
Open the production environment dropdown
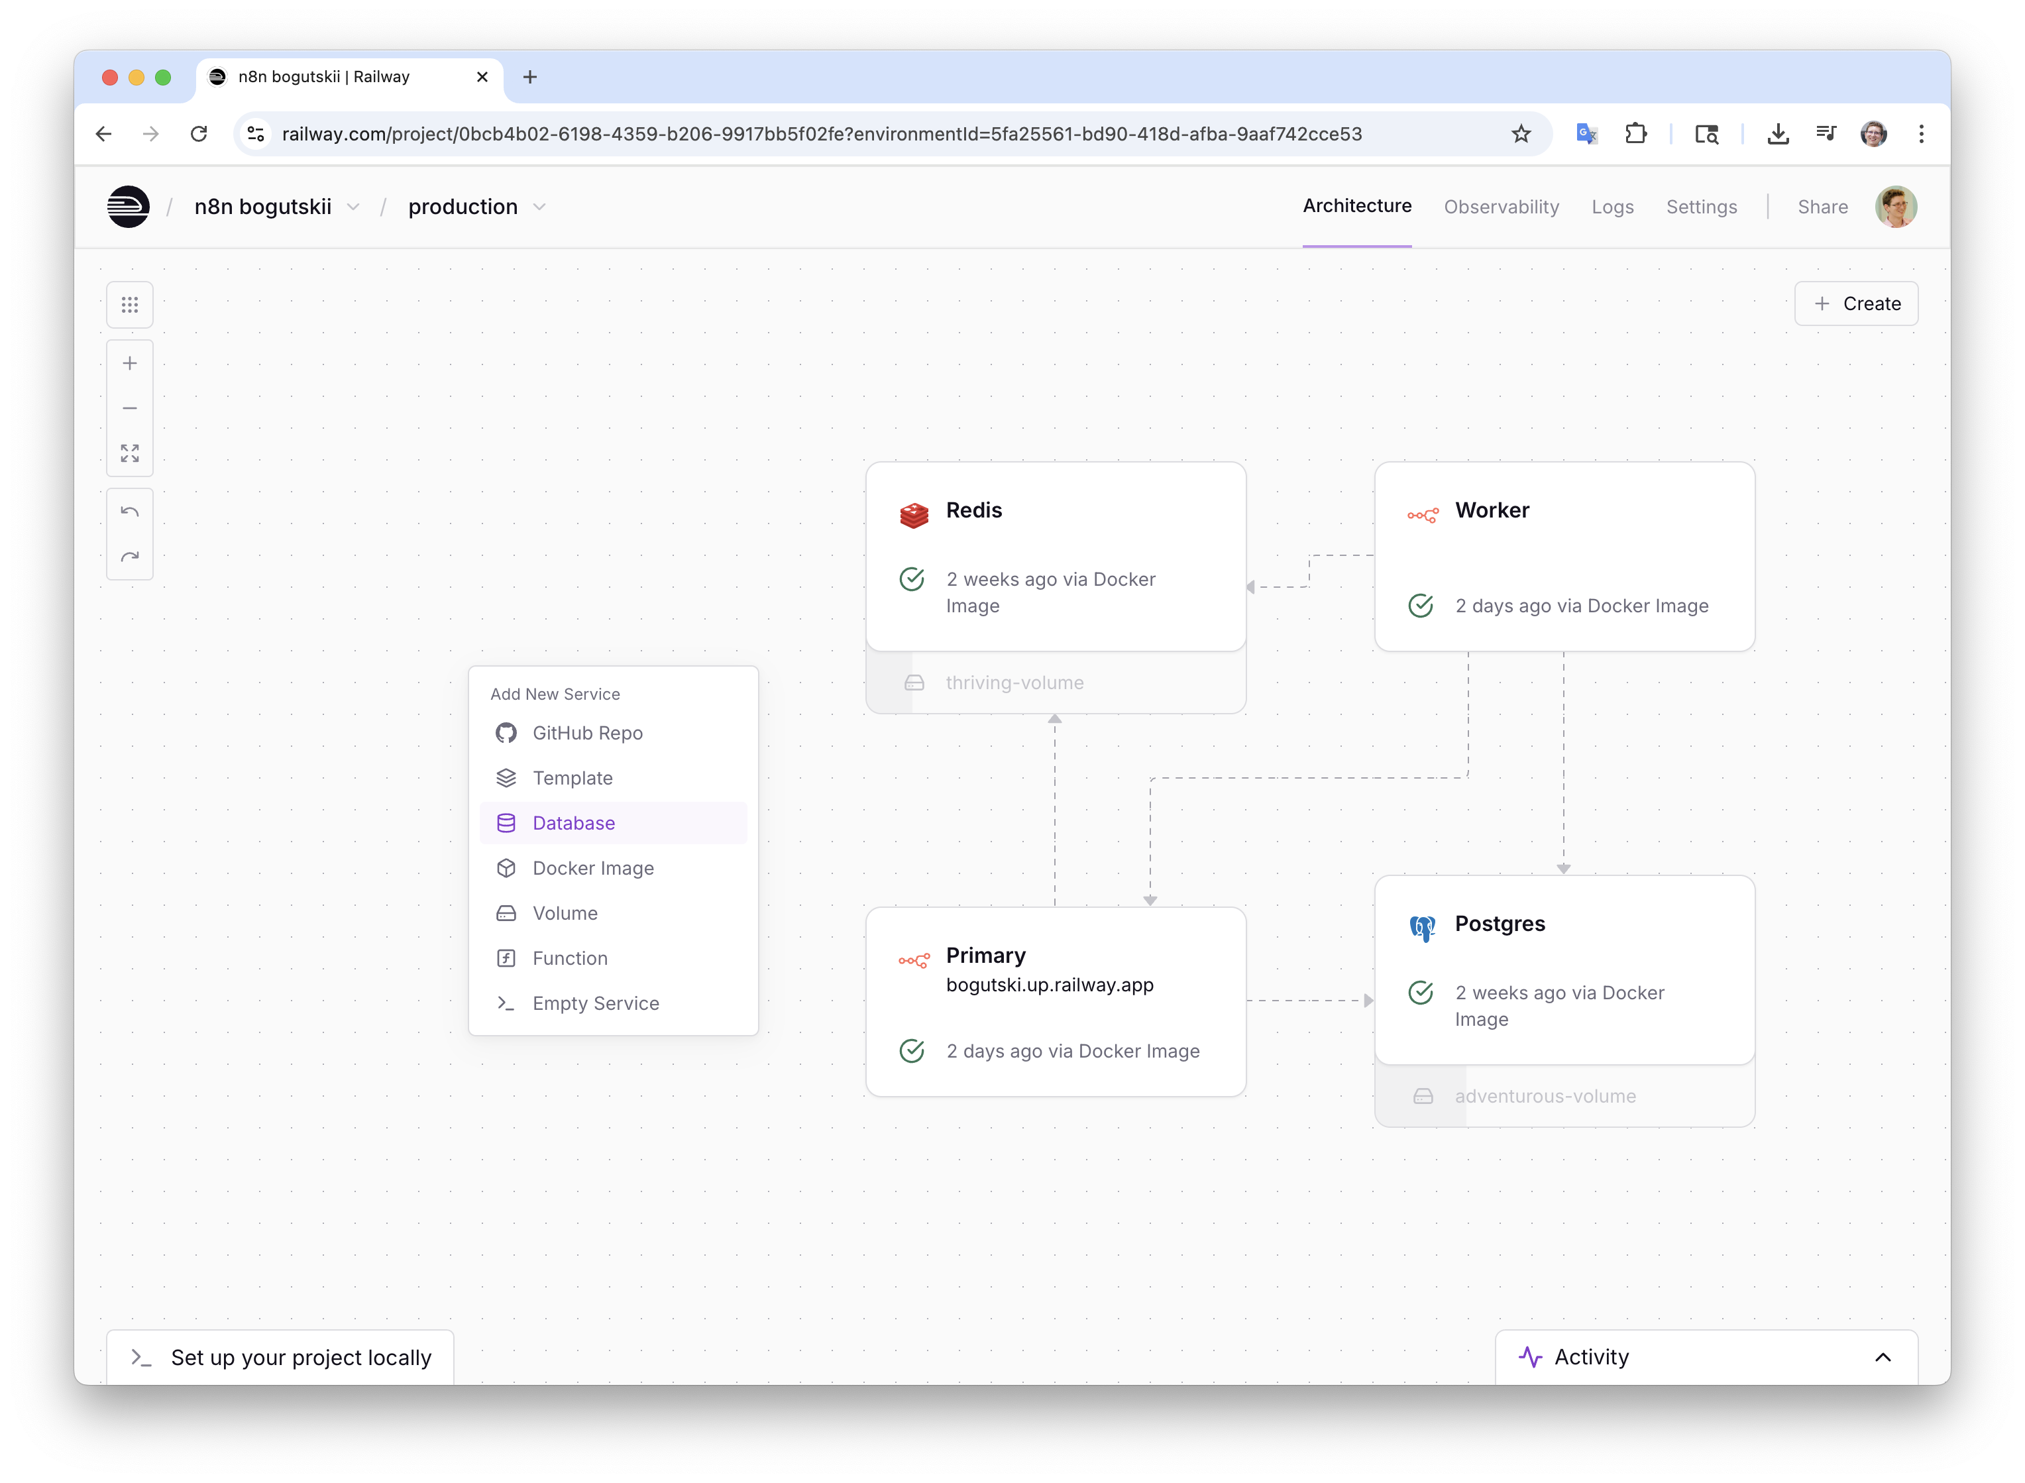point(539,207)
